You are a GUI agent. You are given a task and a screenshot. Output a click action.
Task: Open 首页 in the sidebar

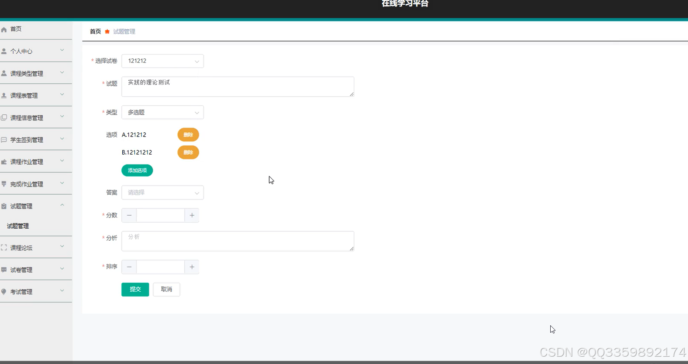pyautogui.click(x=36, y=29)
